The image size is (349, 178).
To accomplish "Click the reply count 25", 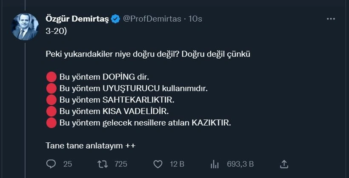I will coord(68,164).
